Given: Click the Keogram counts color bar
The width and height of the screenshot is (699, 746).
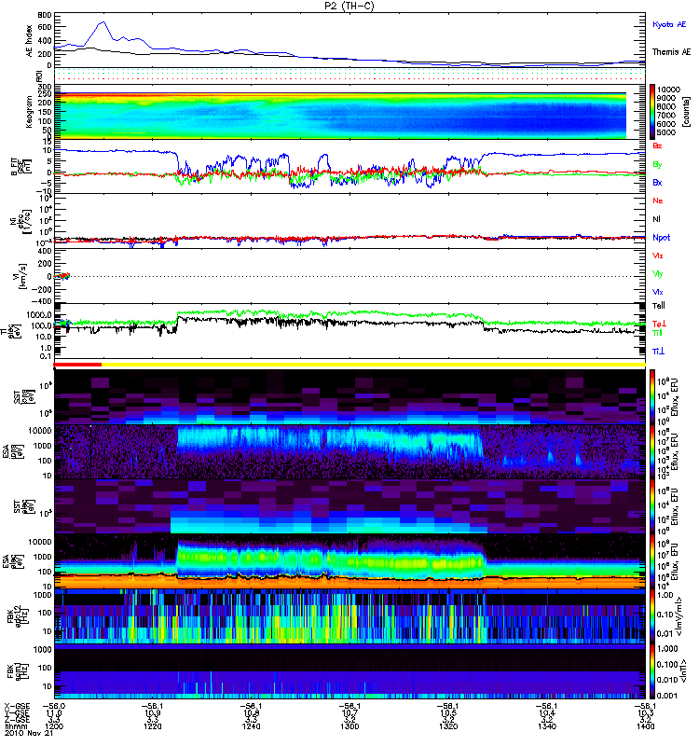Looking at the screenshot, I should 652,112.
